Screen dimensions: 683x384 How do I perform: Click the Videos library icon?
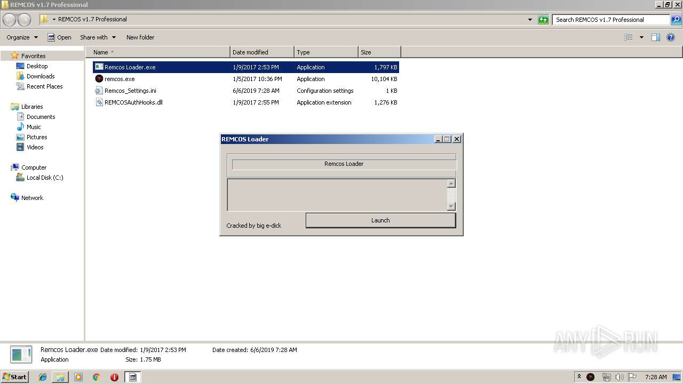tap(20, 147)
